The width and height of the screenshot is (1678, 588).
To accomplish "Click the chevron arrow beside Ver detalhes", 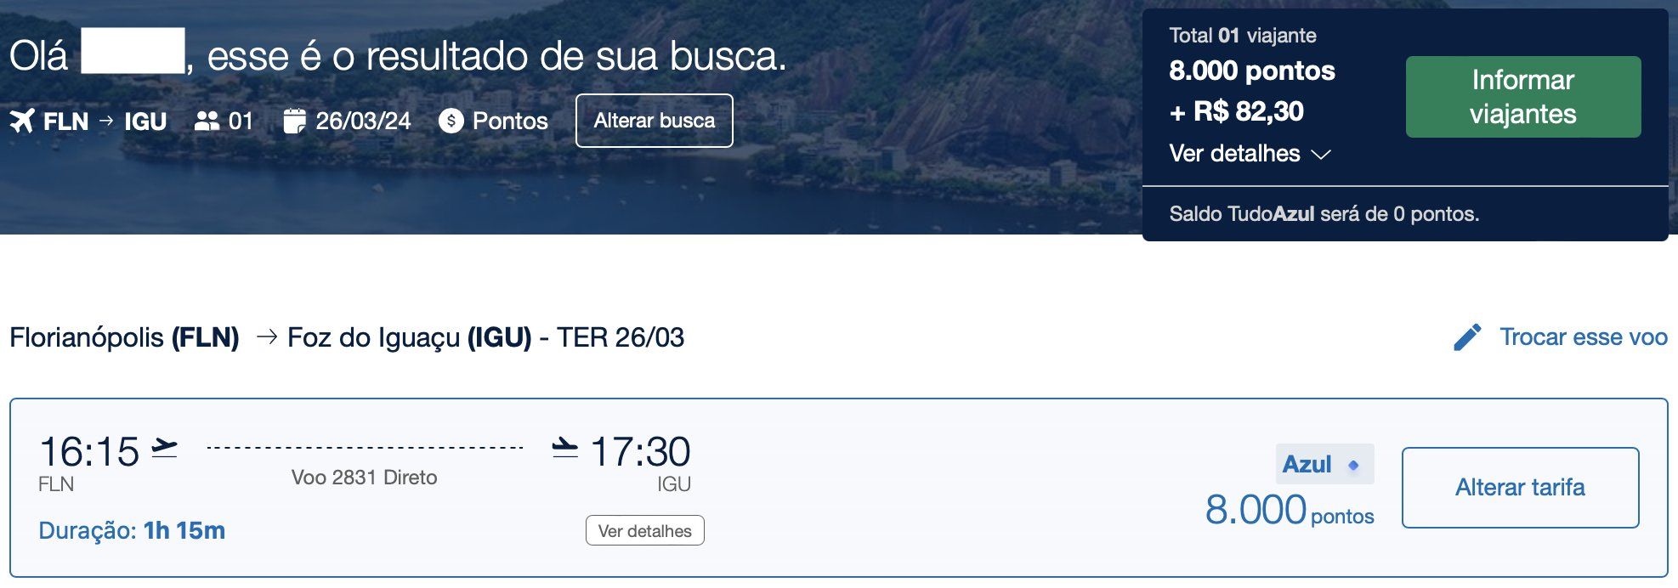I will click(x=1320, y=155).
